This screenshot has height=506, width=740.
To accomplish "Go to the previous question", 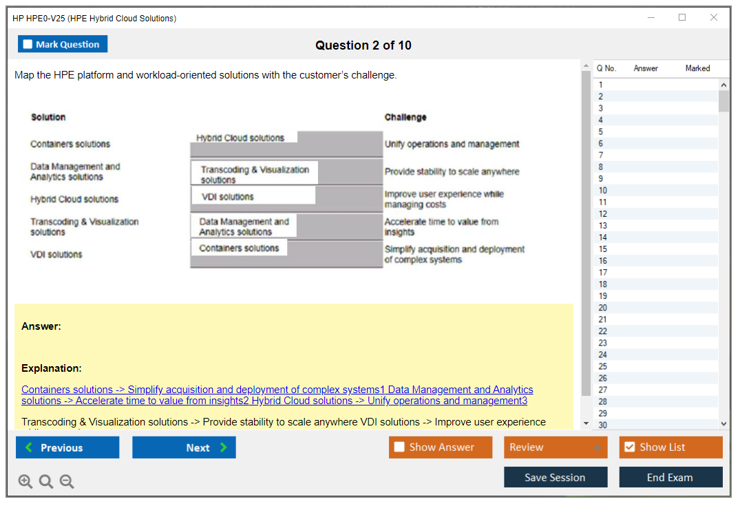I will (67, 447).
